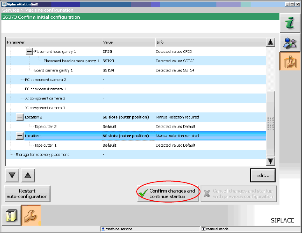Image resolution: width=302 pixels, height=233 pixels.
Task: Grab the scrollbar thumb grip handle
Action: coord(270,124)
